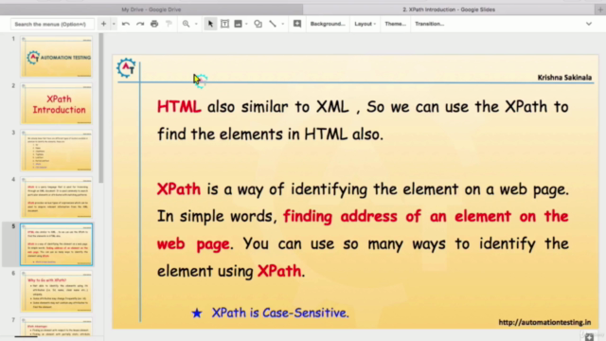Select slide 3 thumbnail

pyautogui.click(x=57, y=151)
